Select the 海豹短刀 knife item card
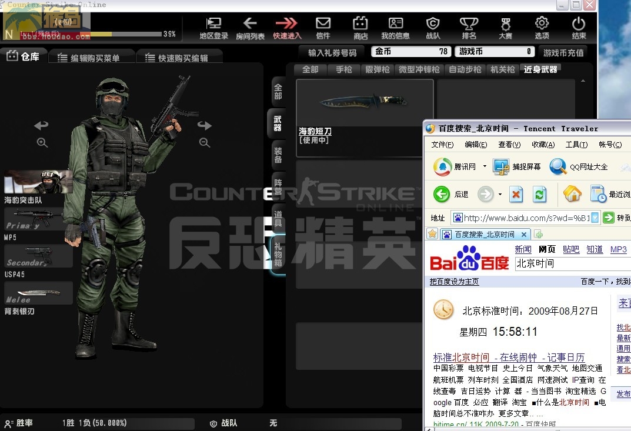Viewport: 631px width, 431px height. tap(365, 118)
